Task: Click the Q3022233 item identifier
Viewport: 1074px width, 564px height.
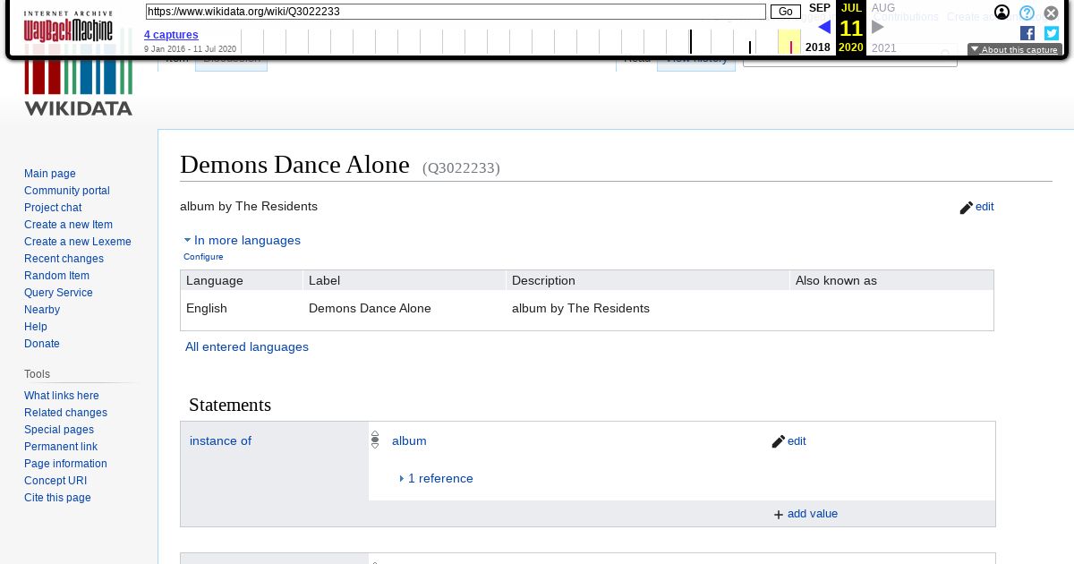Action: pos(461,168)
